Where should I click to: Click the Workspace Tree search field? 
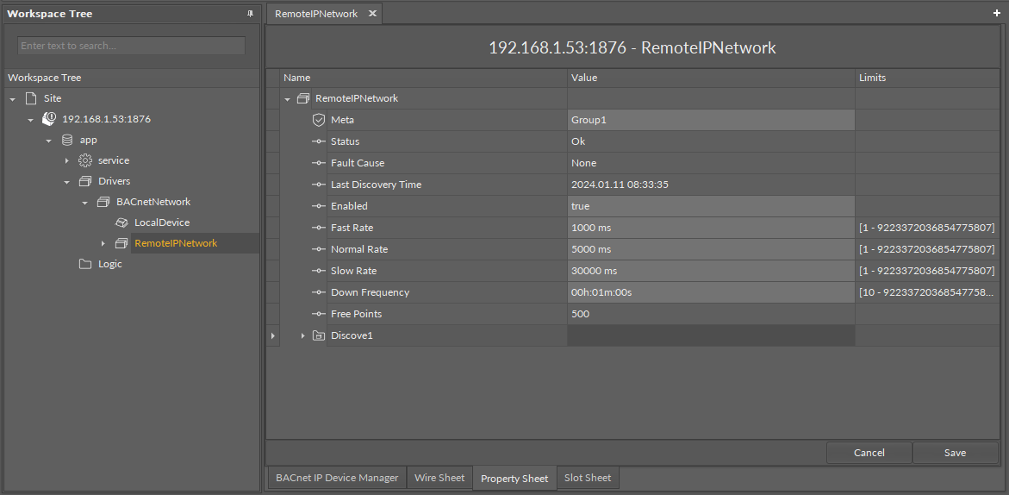click(x=131, y=46)
